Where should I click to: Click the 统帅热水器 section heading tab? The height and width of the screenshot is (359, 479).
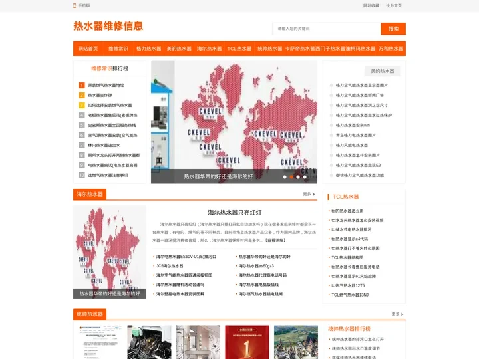[90, 314]
